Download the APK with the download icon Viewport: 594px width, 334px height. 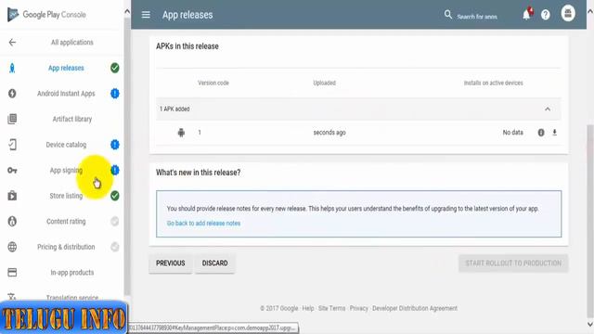tap(555, 132)
